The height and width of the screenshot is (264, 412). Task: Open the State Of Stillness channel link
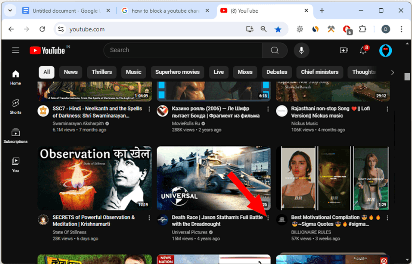69,232
